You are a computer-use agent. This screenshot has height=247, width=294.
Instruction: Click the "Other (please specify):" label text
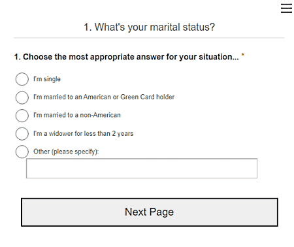click(66, 152)
